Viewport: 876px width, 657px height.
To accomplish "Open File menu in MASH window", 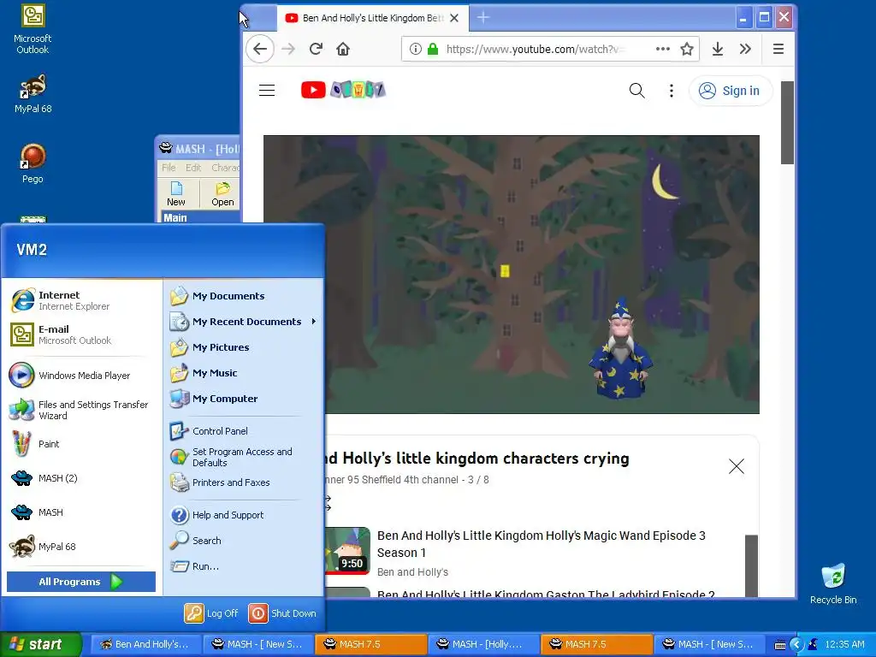I will (x=169, y=168).
